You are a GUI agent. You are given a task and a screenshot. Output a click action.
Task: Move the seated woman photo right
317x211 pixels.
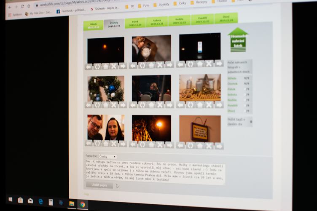coord(169,105)
